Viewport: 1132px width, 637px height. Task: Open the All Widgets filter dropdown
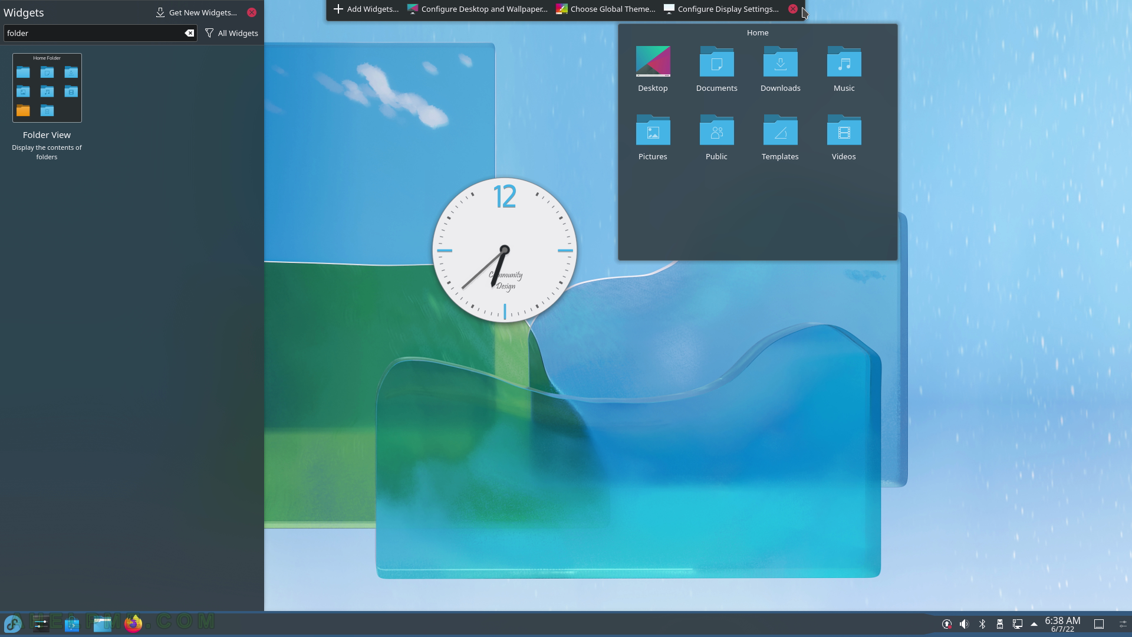tap(232, 33)
